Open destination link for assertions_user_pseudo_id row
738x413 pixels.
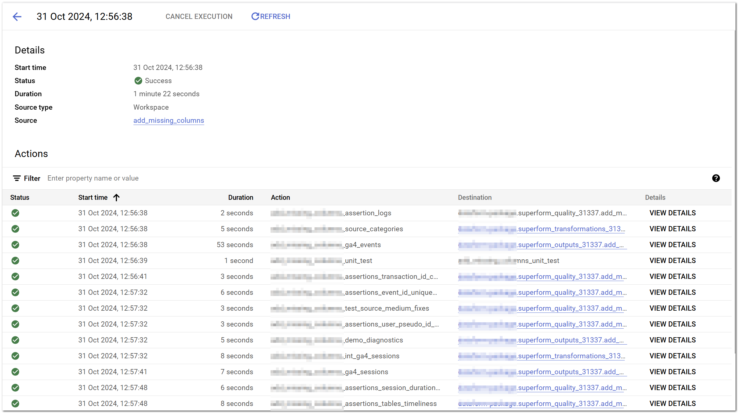pos(542,324)
